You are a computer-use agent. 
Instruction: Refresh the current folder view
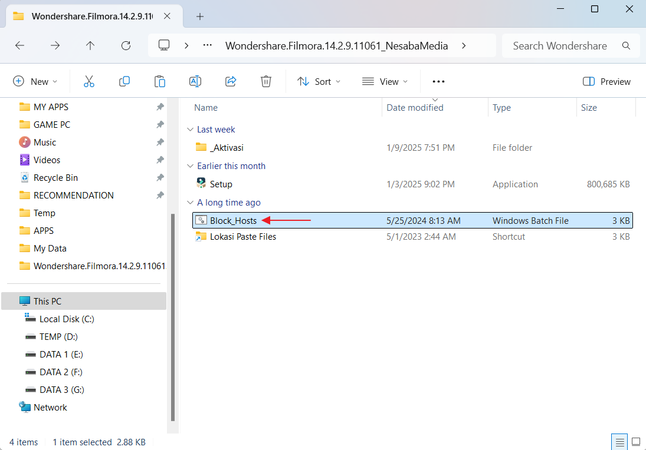coord(126,45)
